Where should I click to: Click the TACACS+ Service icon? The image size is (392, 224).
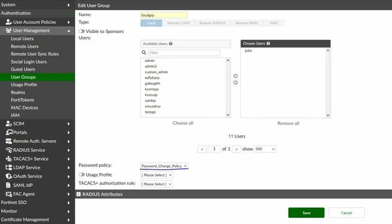[9, 159]
